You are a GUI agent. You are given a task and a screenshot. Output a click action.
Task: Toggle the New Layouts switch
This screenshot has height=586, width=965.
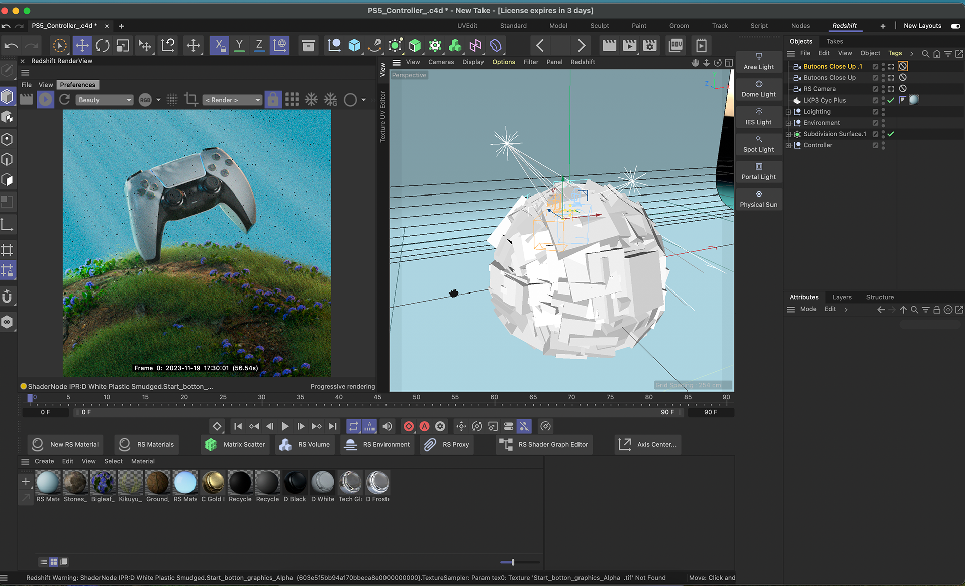955,26
